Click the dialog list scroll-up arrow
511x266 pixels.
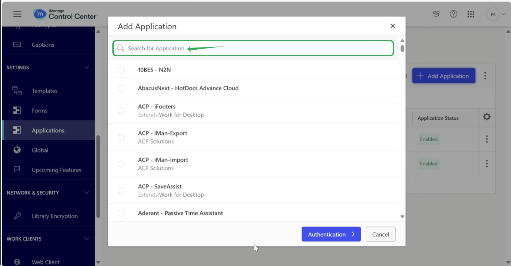[402, 41]
